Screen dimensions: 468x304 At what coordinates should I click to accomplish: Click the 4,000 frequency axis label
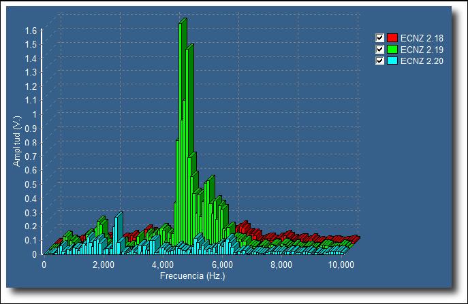tap(163, 265)
